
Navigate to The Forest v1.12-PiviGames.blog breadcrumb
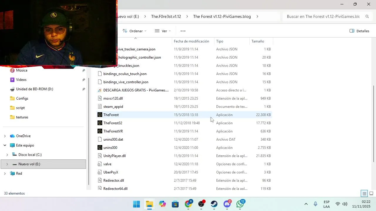point(222,16)
